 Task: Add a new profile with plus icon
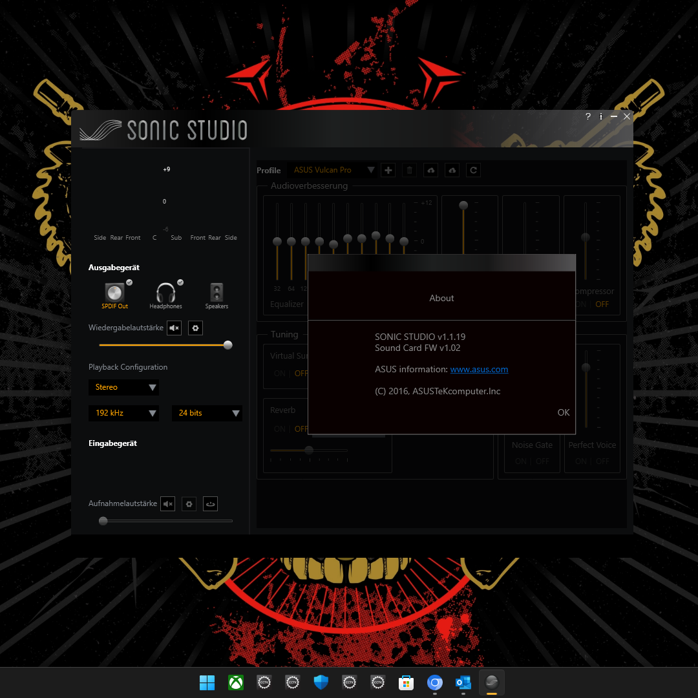point(388,170)
